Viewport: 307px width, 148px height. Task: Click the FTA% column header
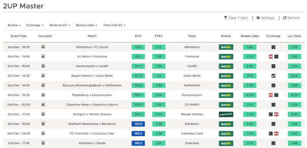[x=159, y=36]
